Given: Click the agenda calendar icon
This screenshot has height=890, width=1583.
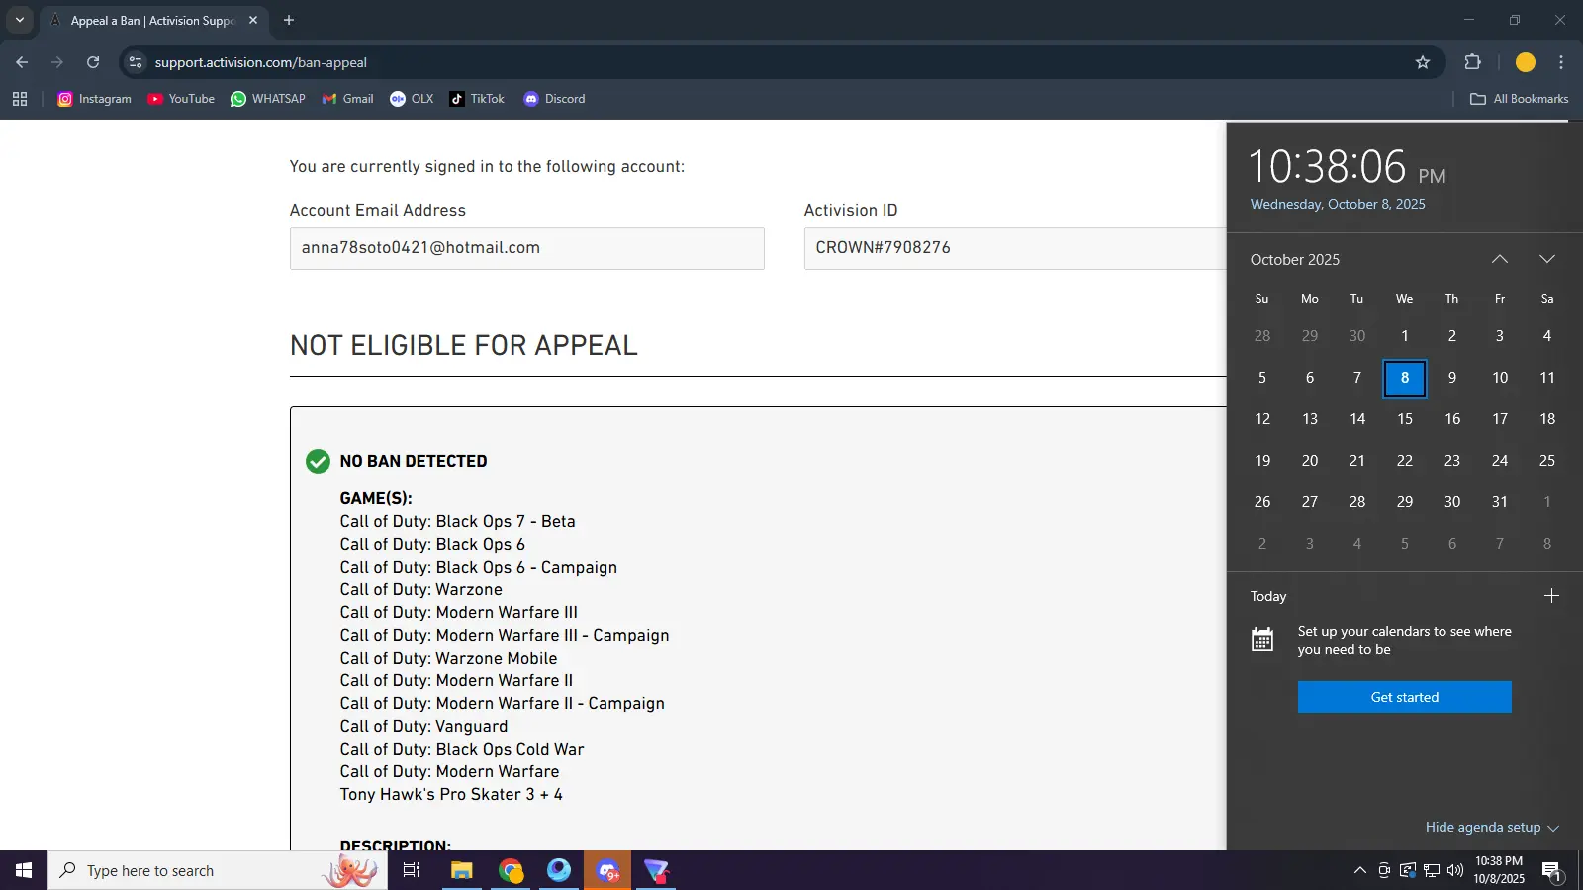Looking at the screenshot, I should coord(1262,640).
